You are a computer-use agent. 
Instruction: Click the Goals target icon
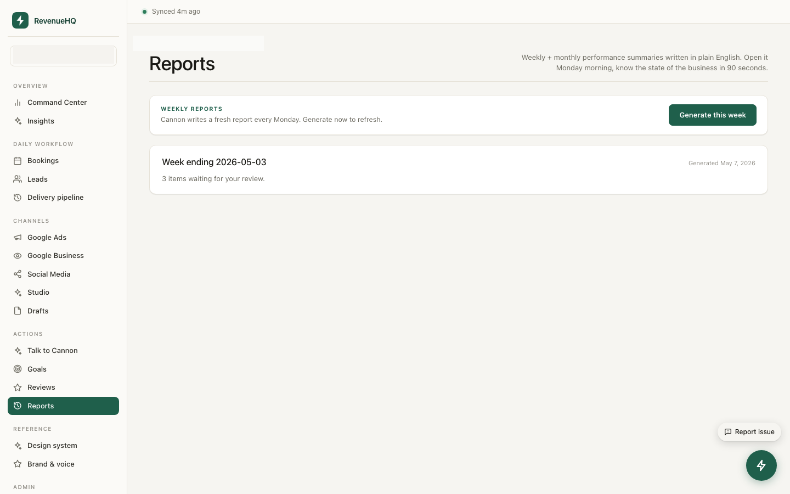tap(18, 369)
